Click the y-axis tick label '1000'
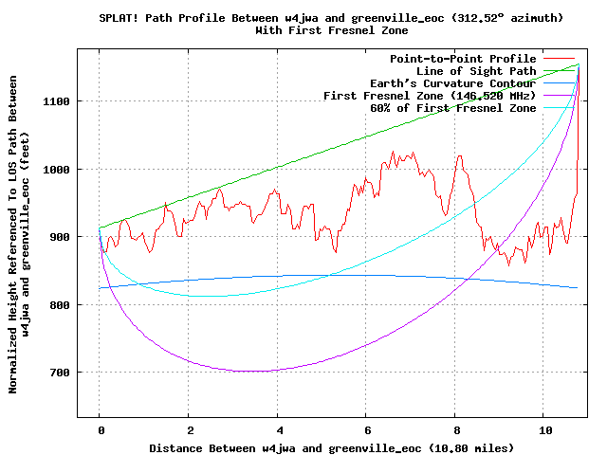The width and height of the screenshot is (607, 455). tap(56, 170)
